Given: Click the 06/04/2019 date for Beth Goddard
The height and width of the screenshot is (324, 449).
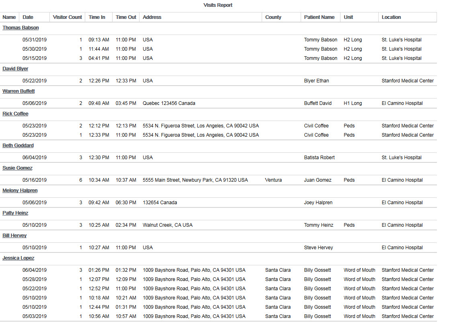Looking at the screenshot, I should [35, 158].
